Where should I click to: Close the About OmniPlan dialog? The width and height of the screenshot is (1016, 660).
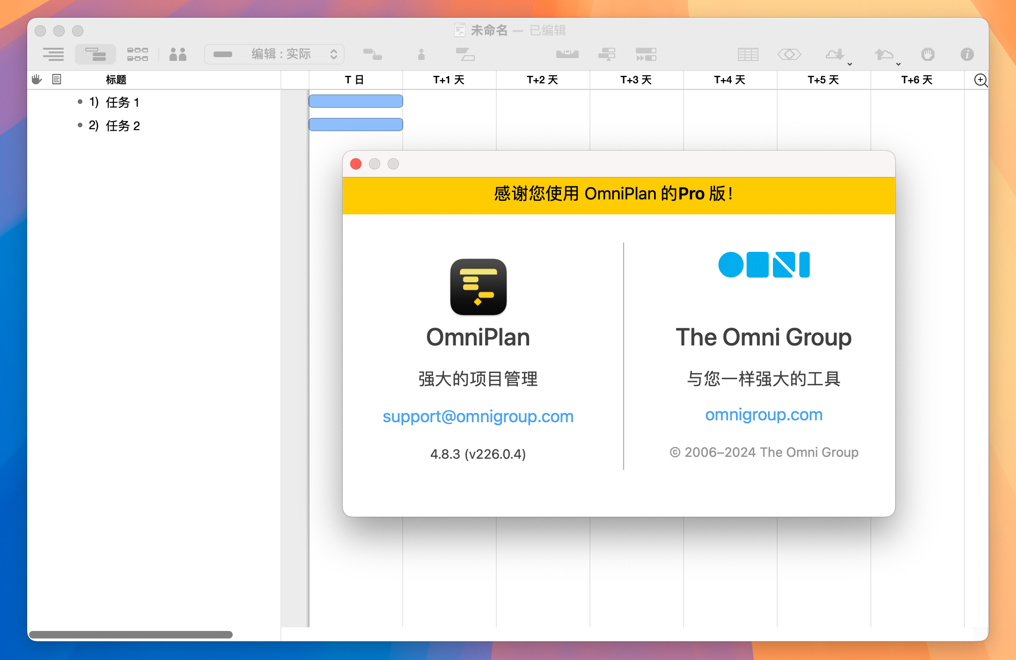356,164
